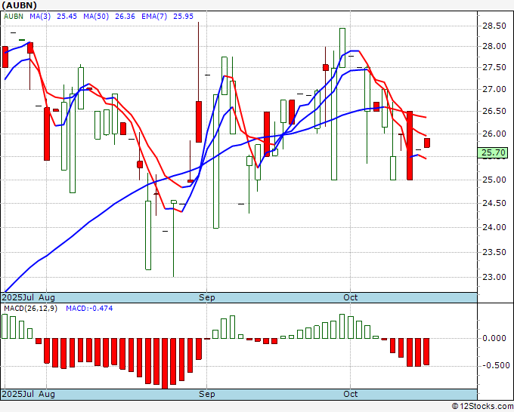Click the 26.50 price axis label
Viewport: 514px width, 412px height.
click(x=494, y=111)
